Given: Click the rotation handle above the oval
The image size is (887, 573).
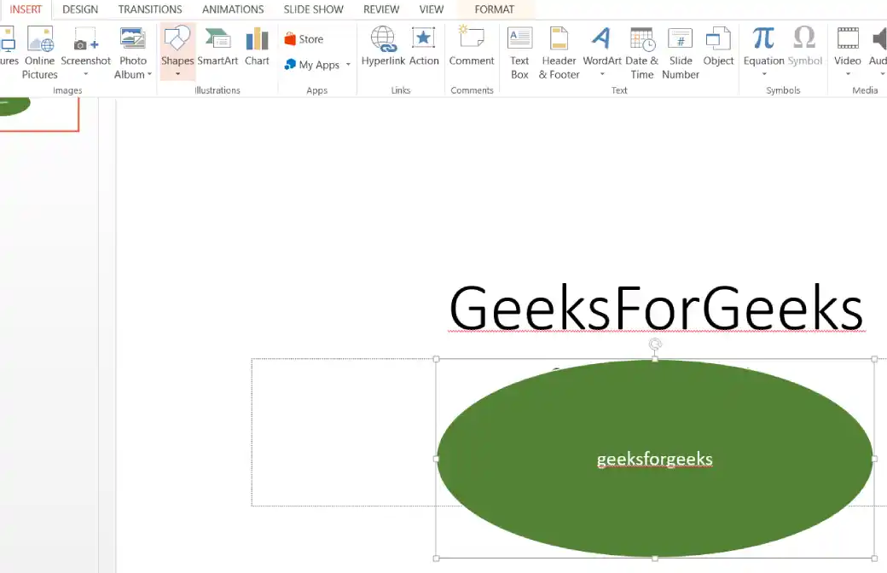Looking at the screenshot, I should (x=655, y=344).
